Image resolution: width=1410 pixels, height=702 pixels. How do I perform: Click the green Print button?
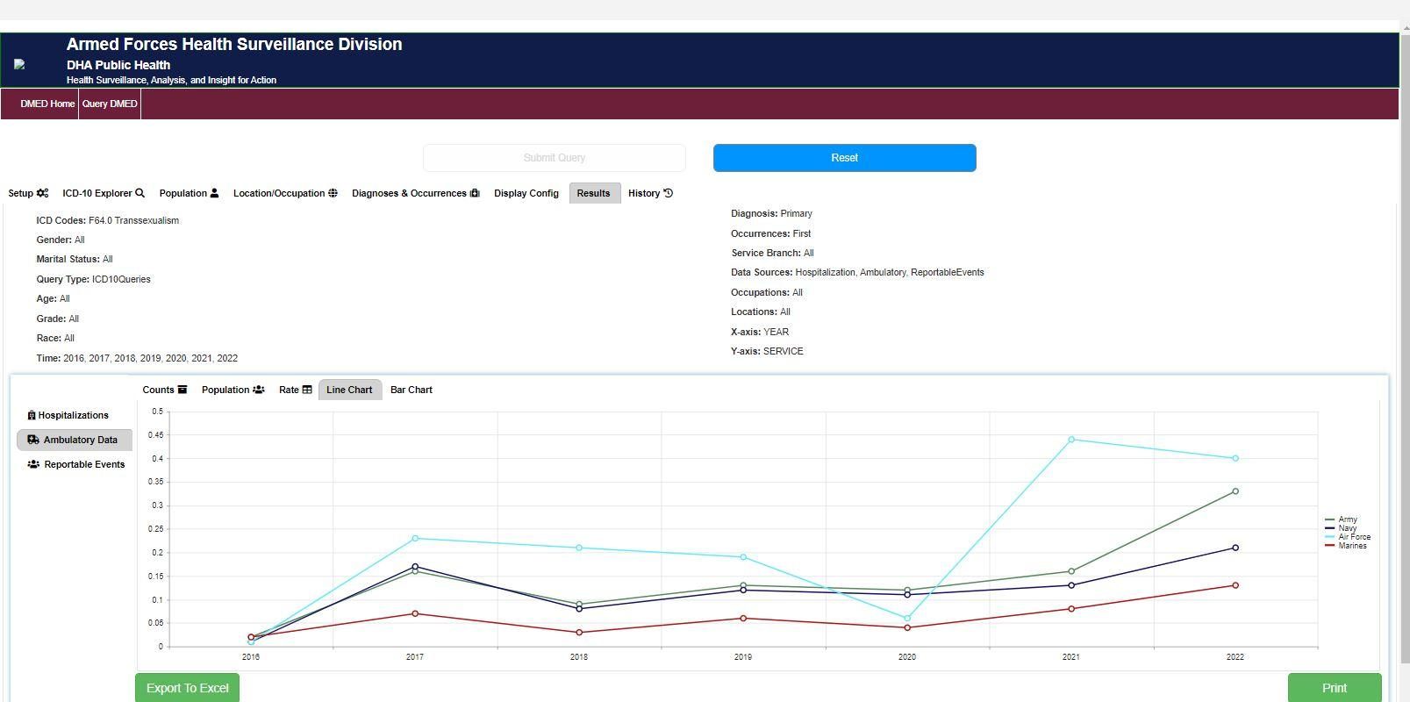click(1334, 688)
